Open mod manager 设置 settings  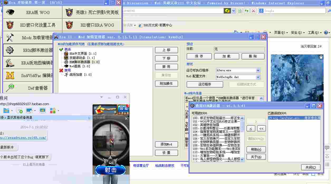tap(166, 153)
